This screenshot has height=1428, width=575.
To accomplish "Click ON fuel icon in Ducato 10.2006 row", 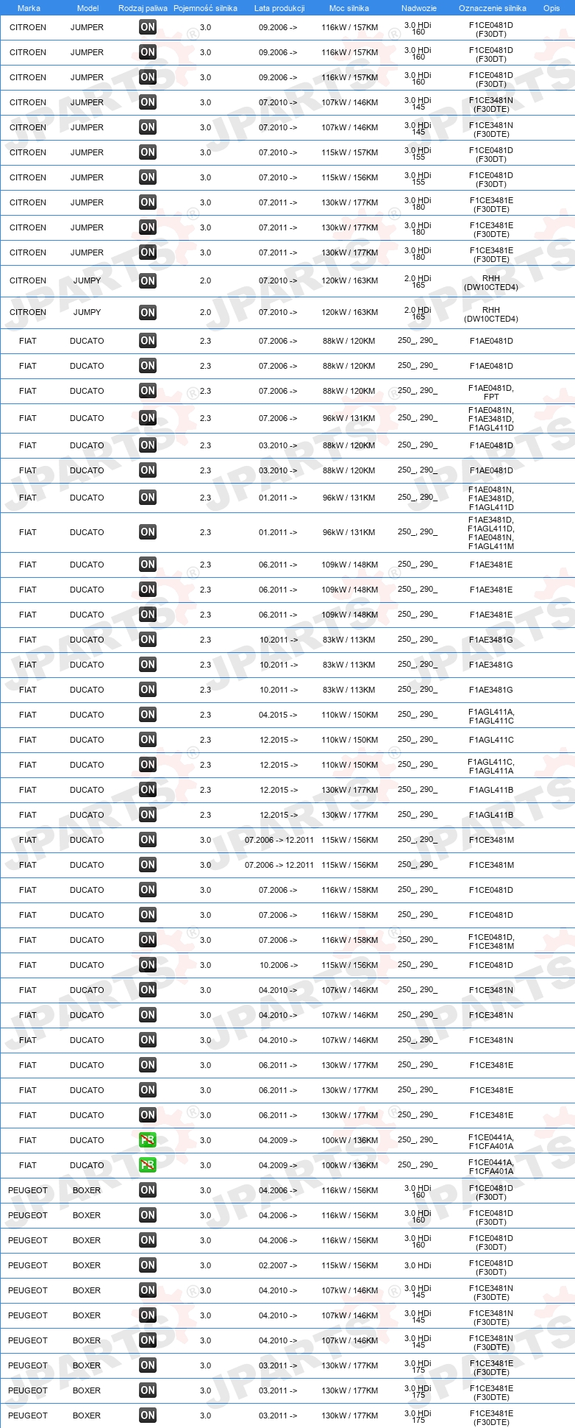I will point(148,965).
